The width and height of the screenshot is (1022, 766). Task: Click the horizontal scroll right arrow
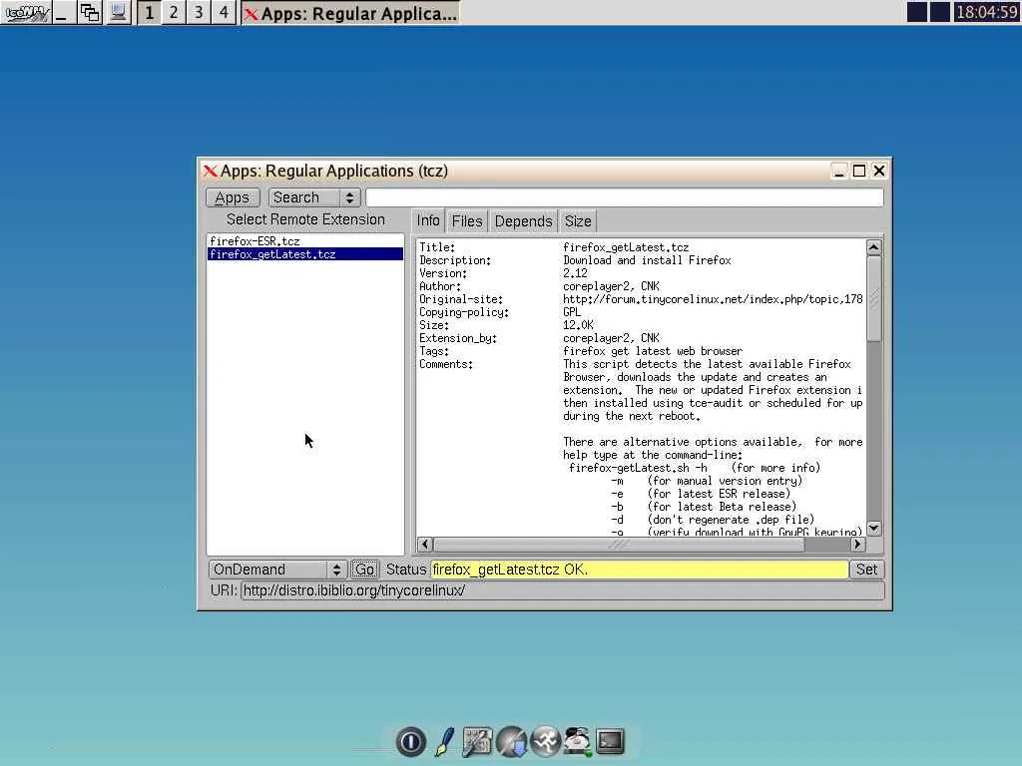tap(857, 544)
